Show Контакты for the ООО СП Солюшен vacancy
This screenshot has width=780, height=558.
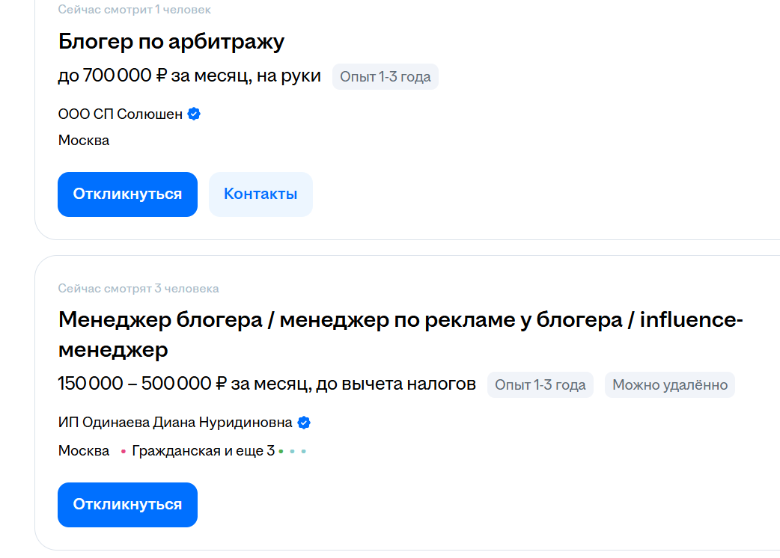[x=260, y=194]
